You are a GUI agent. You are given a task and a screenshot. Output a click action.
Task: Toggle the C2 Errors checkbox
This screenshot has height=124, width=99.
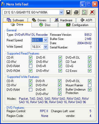(x=90, y=71)
